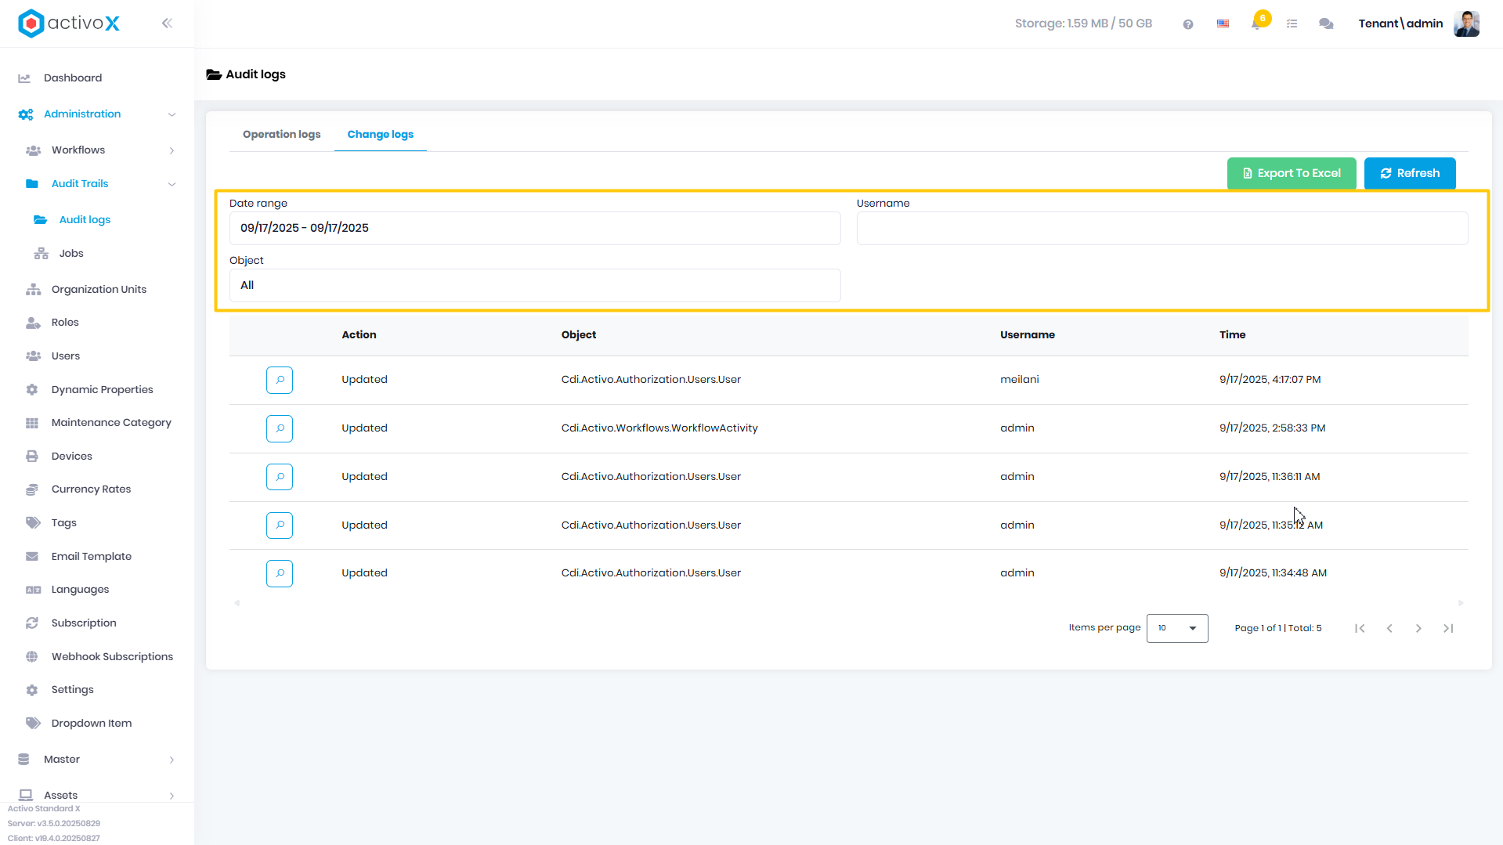Click the admin profile avatar

(1466, 23)
